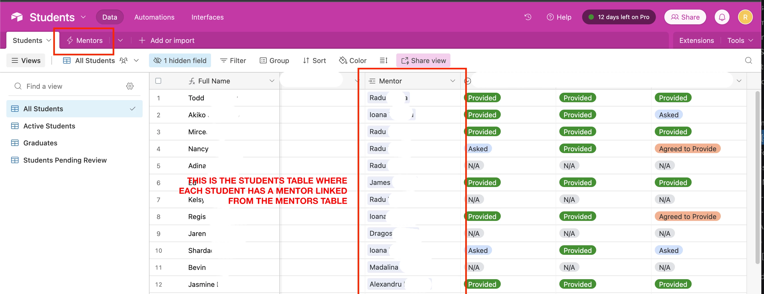Open base history clock icon

pyautogui.click(x=528, y=17)
